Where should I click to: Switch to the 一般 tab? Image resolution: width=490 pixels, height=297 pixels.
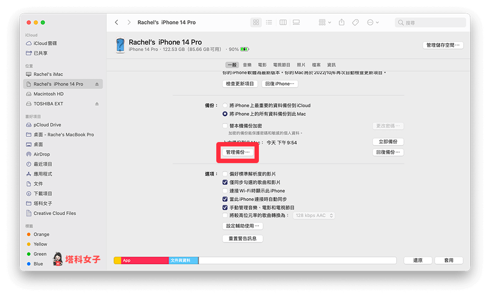point(232,65)
